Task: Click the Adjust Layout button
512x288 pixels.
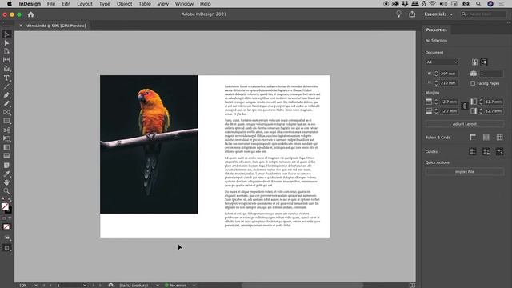Action: 464,124
